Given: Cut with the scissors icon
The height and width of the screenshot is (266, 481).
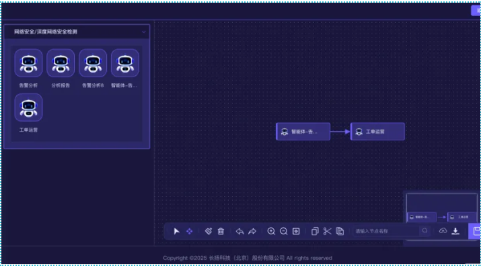Looking at the screenshot, I should tap(328, 231).
